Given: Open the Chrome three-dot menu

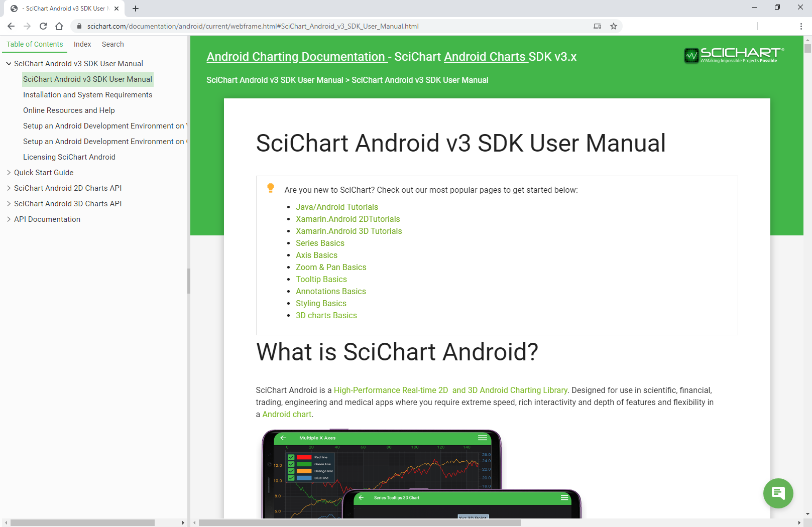Looking at the screenshot, I should click(801, 26).
